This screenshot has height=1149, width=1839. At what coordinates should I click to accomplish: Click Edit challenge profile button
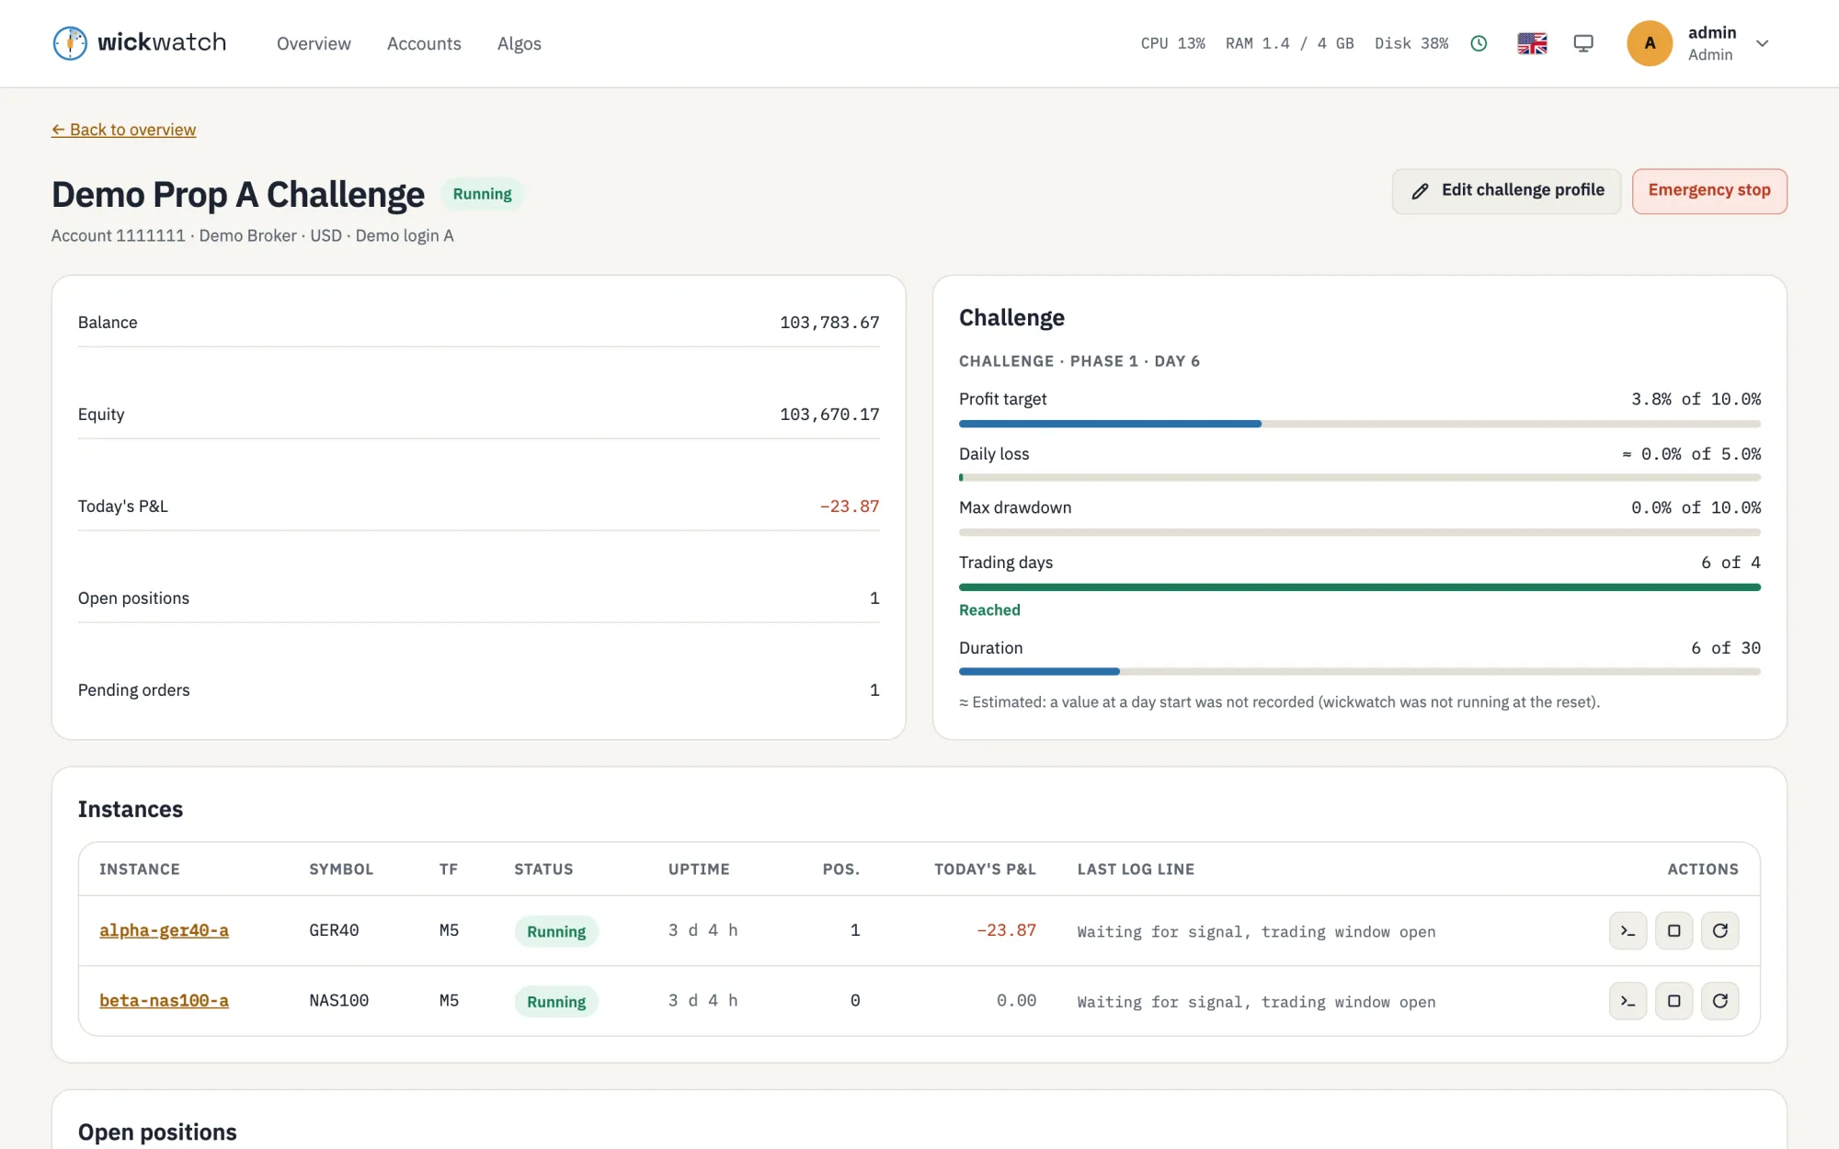1506,190
